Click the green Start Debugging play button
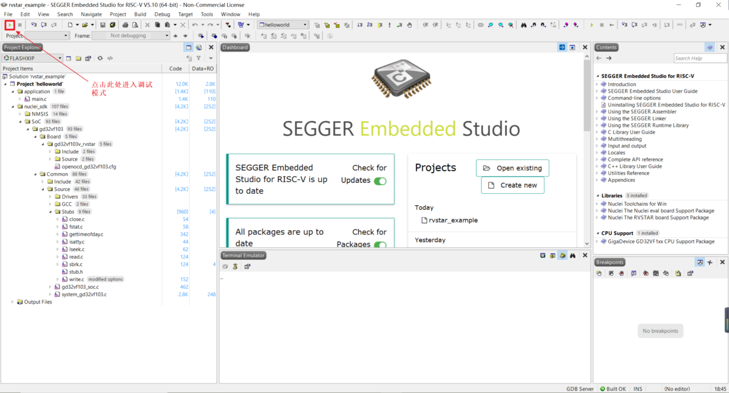The height and width of the screenshot is (393, 729). pos(10,25)
